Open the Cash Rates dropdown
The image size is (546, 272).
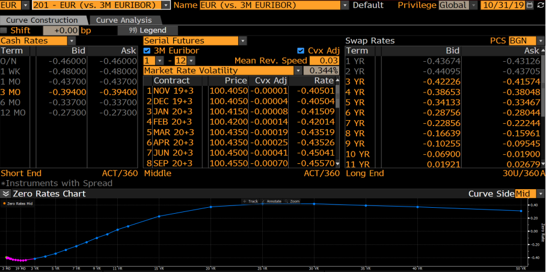(70, 41)
